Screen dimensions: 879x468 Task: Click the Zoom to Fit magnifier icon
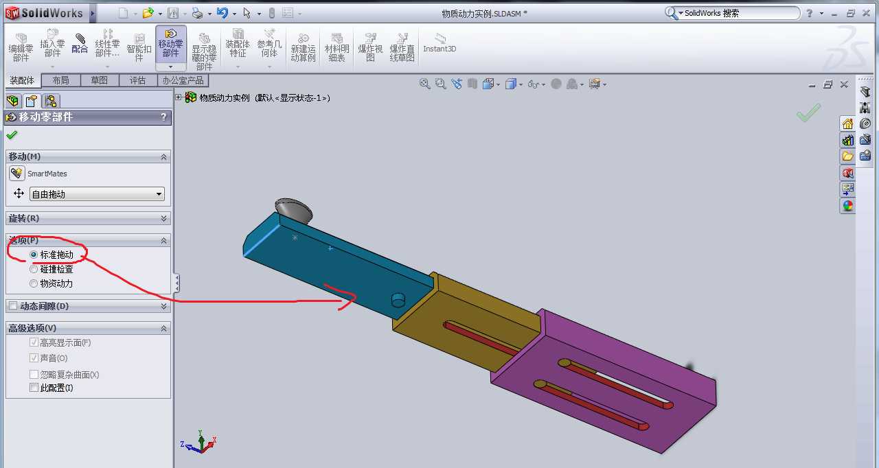(425, 84)
